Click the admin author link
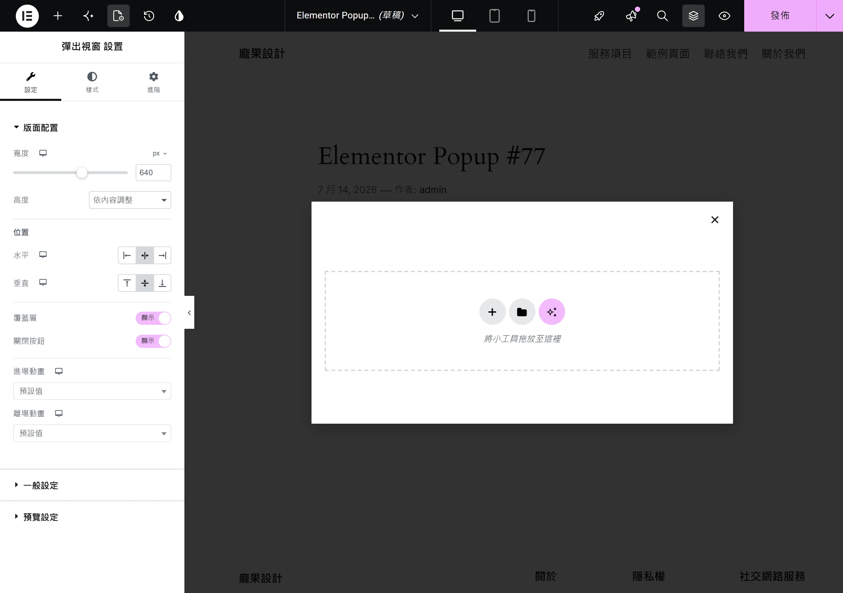The width and height of the screenshot is (843, 593). click(433, 189)
